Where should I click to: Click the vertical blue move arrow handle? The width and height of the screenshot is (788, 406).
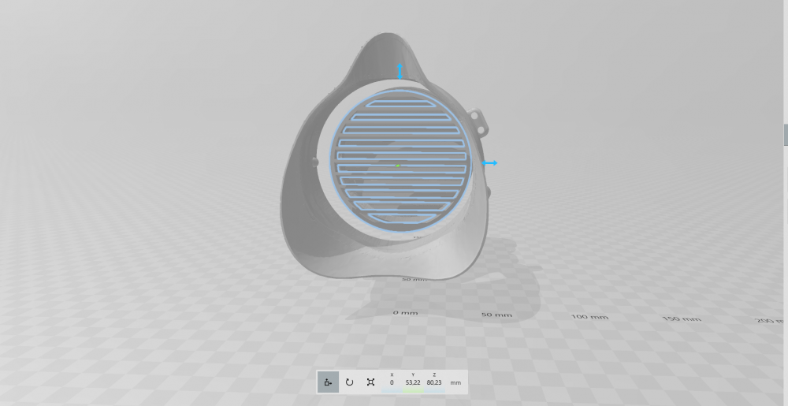click(x=400, y=72)
